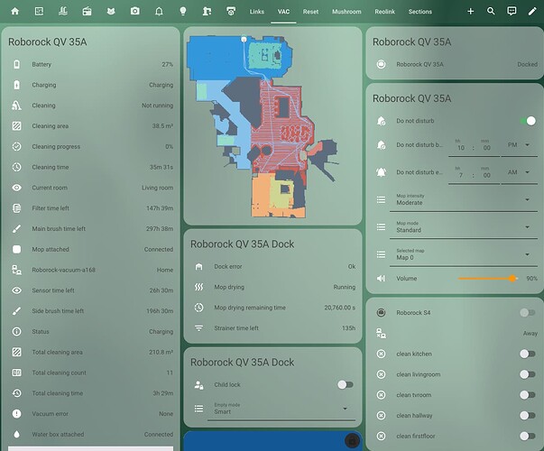Click the plus add icon
This screenshot has height=451, width=544.
point(470,11)
